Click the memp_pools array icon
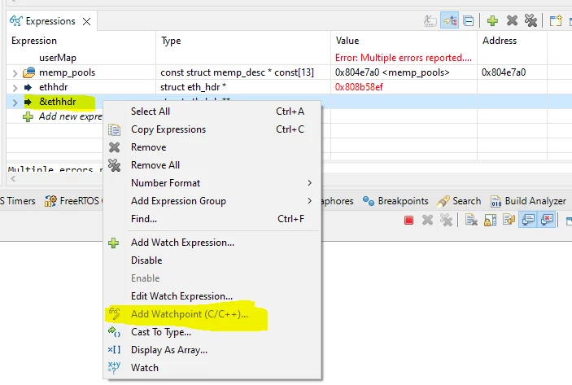Image resolution: width=572 pixels, height=385 pixels. (x=28, y=72)
